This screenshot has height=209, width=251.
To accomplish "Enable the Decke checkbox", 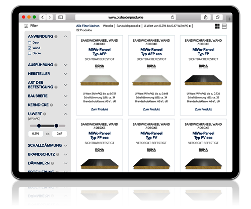I will tap(30, 53).
